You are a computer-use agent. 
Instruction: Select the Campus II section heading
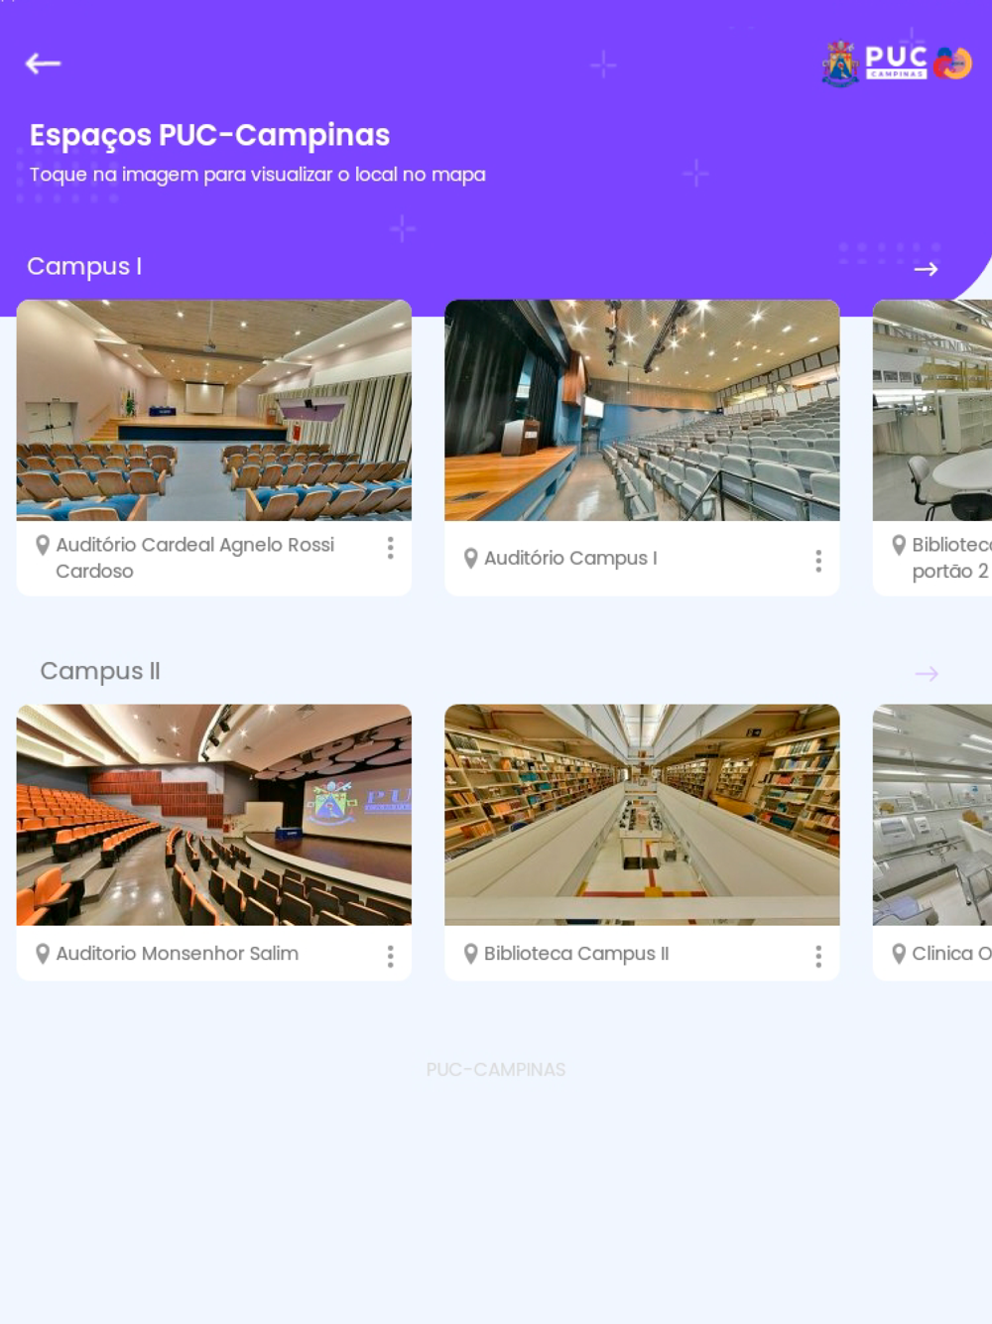[100, 672]
